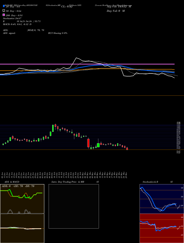Click the peak of the white price line
184x243 pixels.
coord(76,58)
